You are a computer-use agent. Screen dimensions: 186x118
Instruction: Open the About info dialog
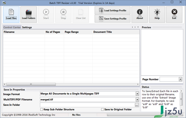point(139,15)
